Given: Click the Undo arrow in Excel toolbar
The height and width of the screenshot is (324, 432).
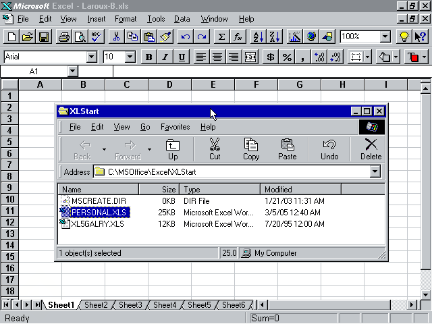Looking at the screenshot, I should coord(186,36).
